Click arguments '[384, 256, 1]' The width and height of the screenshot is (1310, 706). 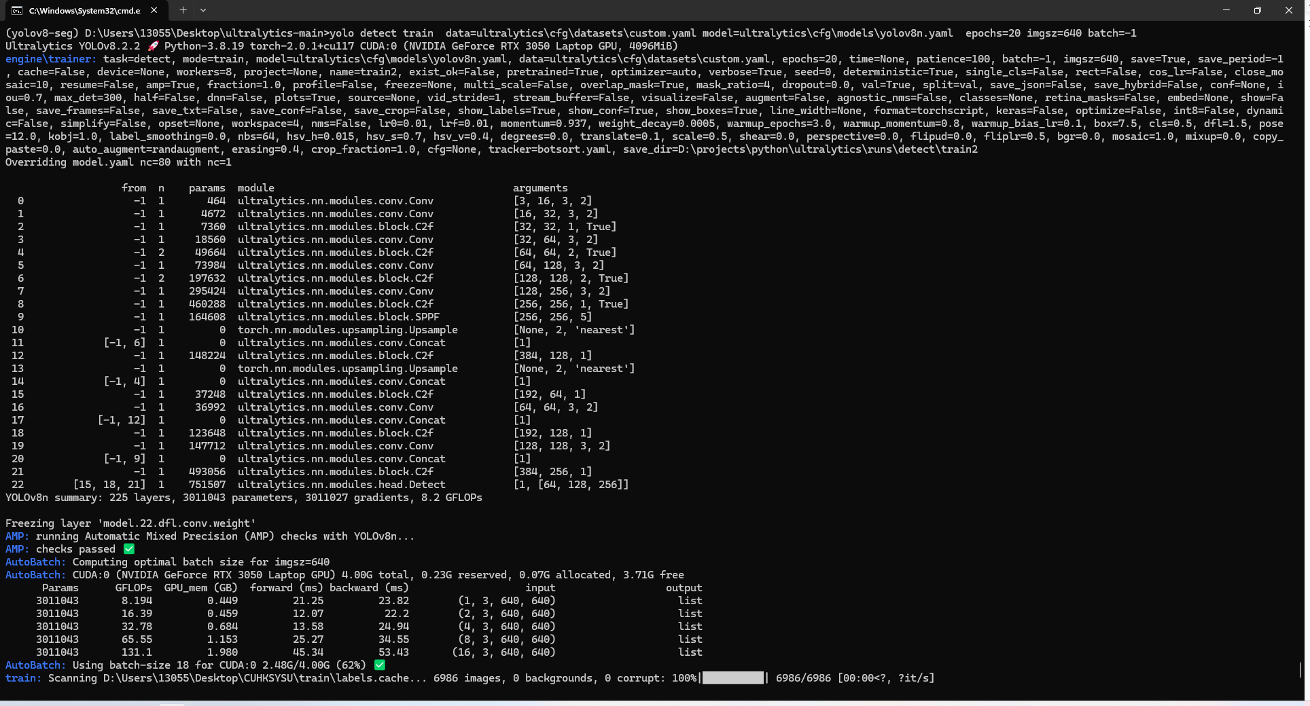point(552,472)
